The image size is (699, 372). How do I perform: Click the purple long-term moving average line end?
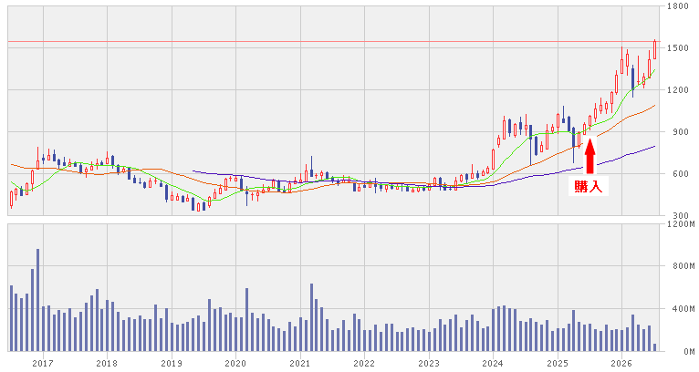point(653,146)
